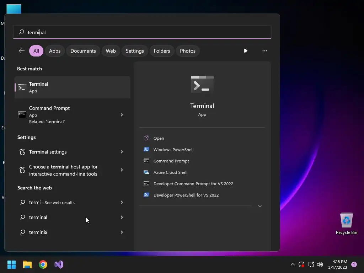
Task: Launch Visual Studio from taskbar
Action: pos(59,264)
